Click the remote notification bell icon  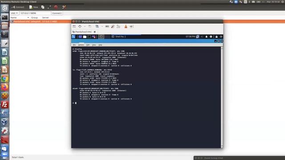coord(206,36)
